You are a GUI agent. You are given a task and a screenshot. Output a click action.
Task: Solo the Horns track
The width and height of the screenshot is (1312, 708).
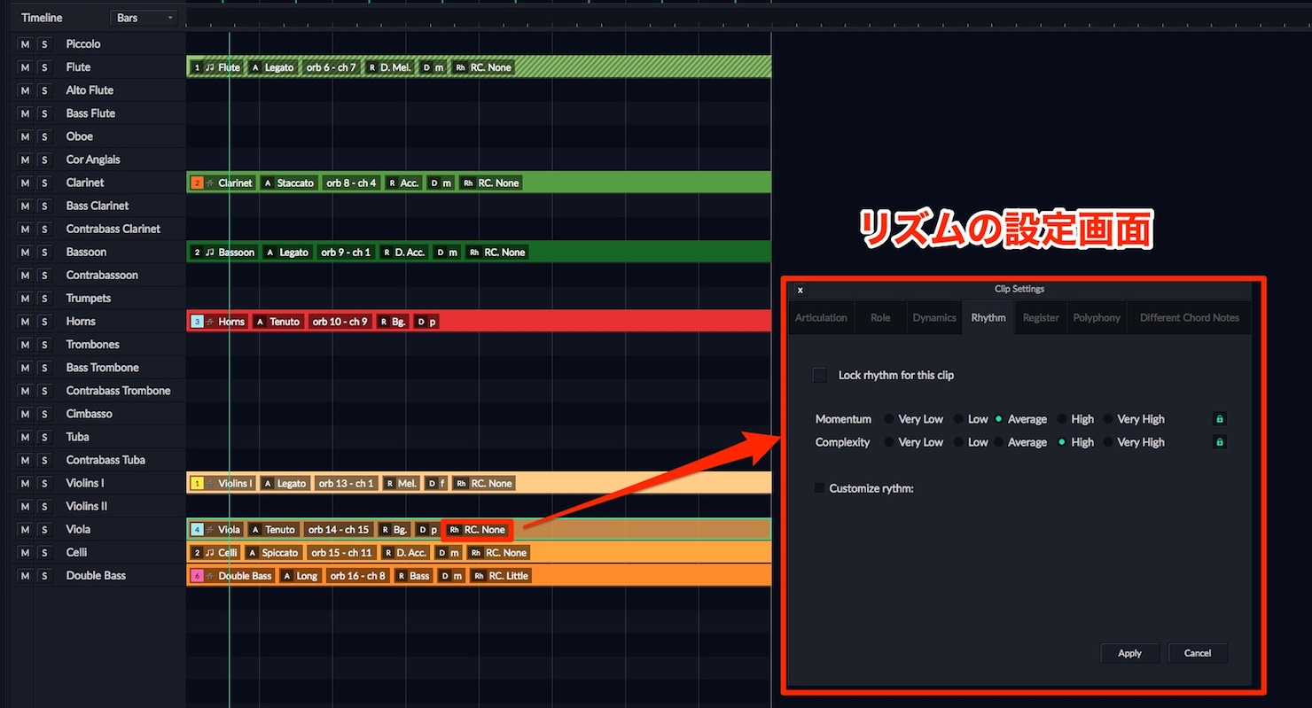tap(44, 322)
